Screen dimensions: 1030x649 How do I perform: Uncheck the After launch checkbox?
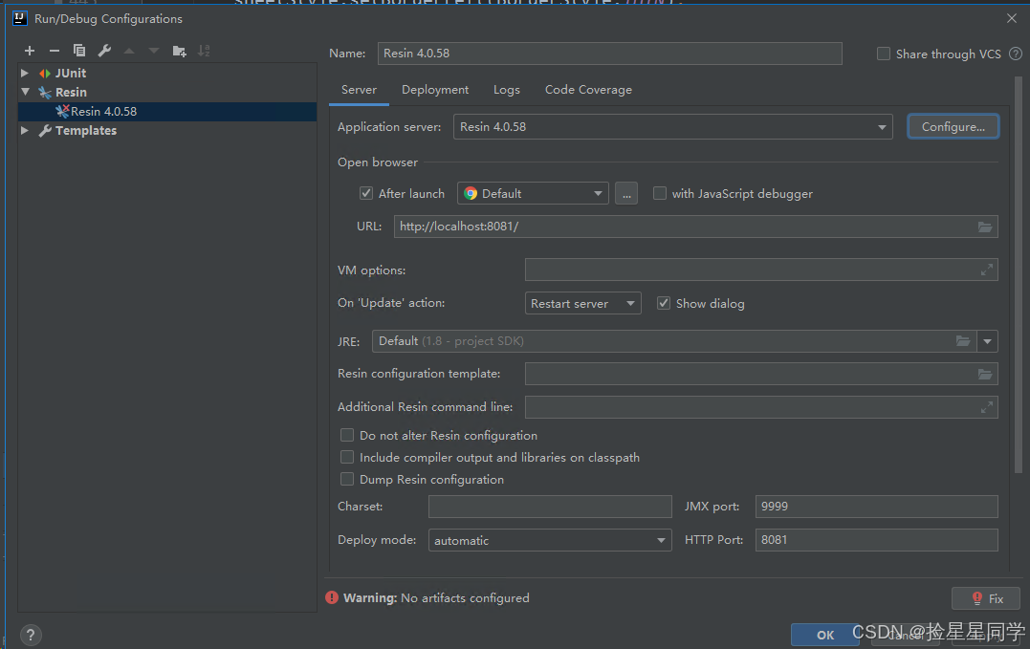[x=366, y=193]
